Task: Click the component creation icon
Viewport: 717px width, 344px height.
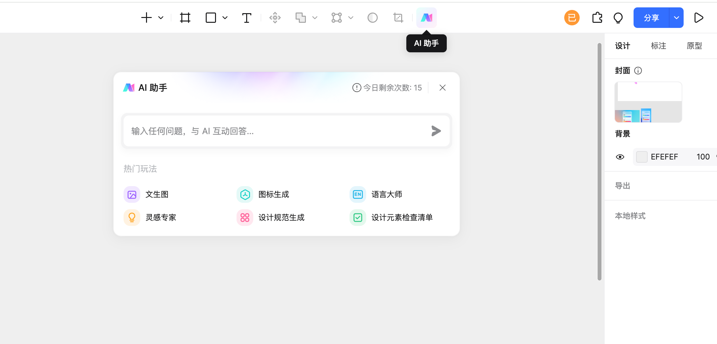Action: pos(275,18)
